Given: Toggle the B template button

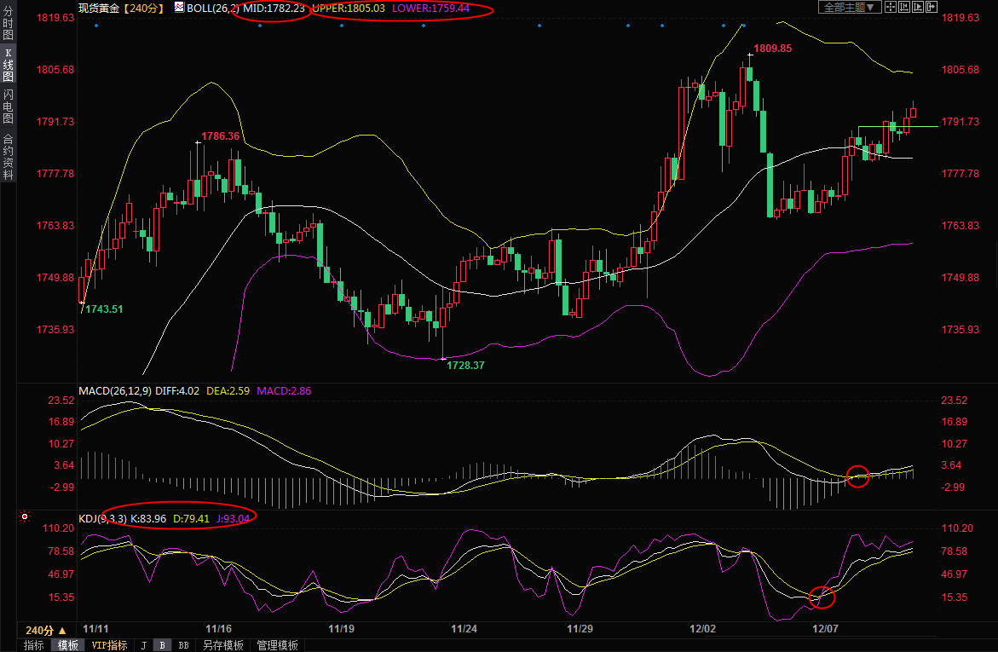Looking at the screenshot, I should pyautogui.click(x=162, y=645).
